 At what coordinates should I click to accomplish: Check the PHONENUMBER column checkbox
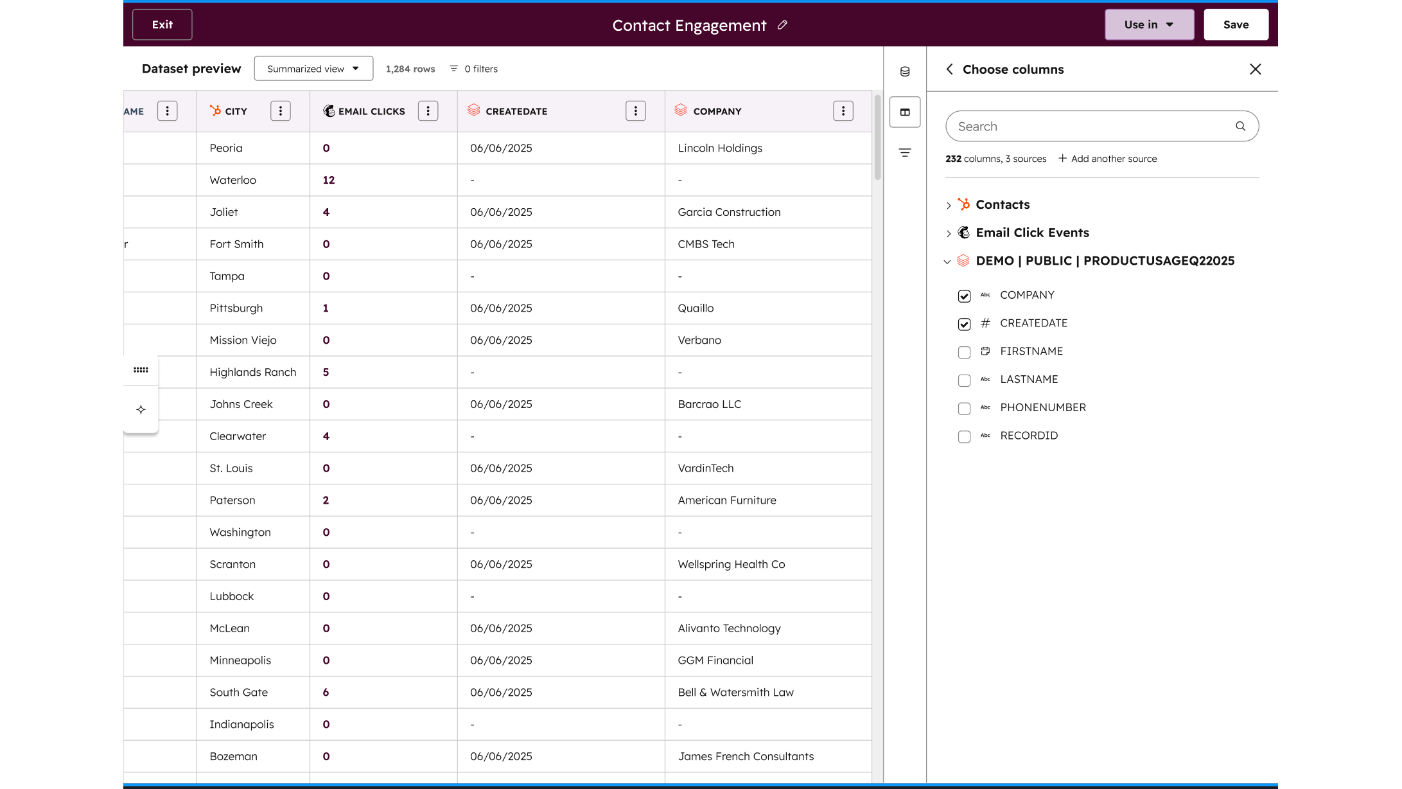tap(964, 409)
